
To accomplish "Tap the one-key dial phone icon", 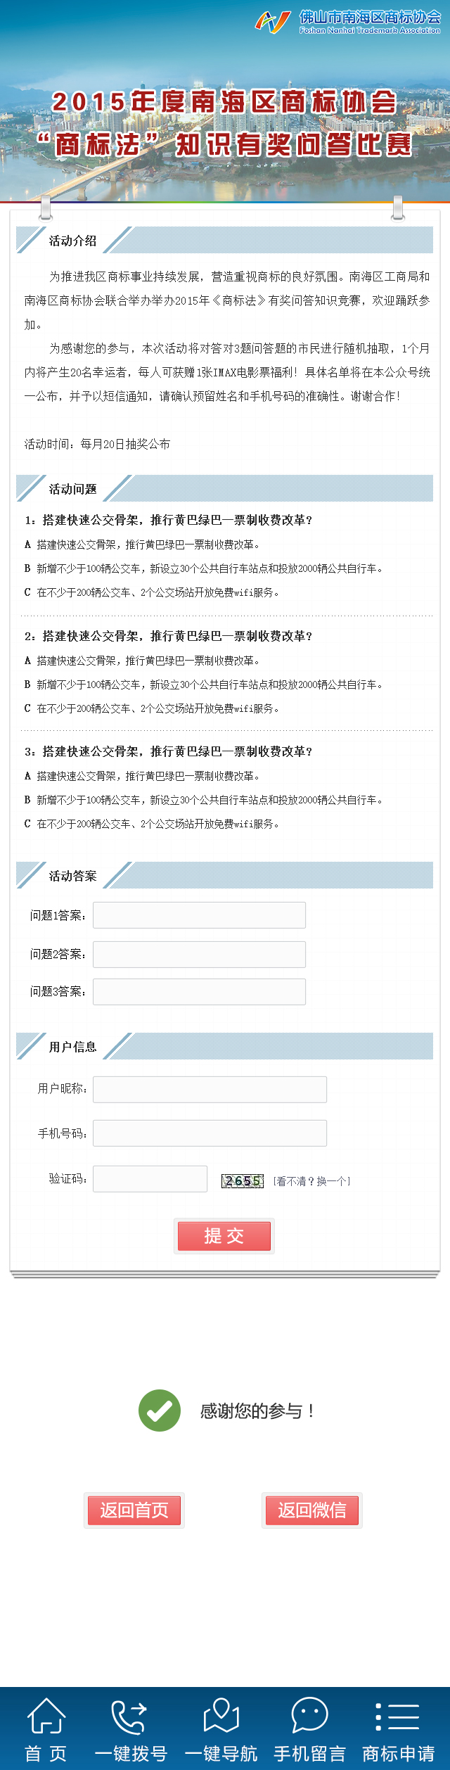I will click(x=130, y=1717).
